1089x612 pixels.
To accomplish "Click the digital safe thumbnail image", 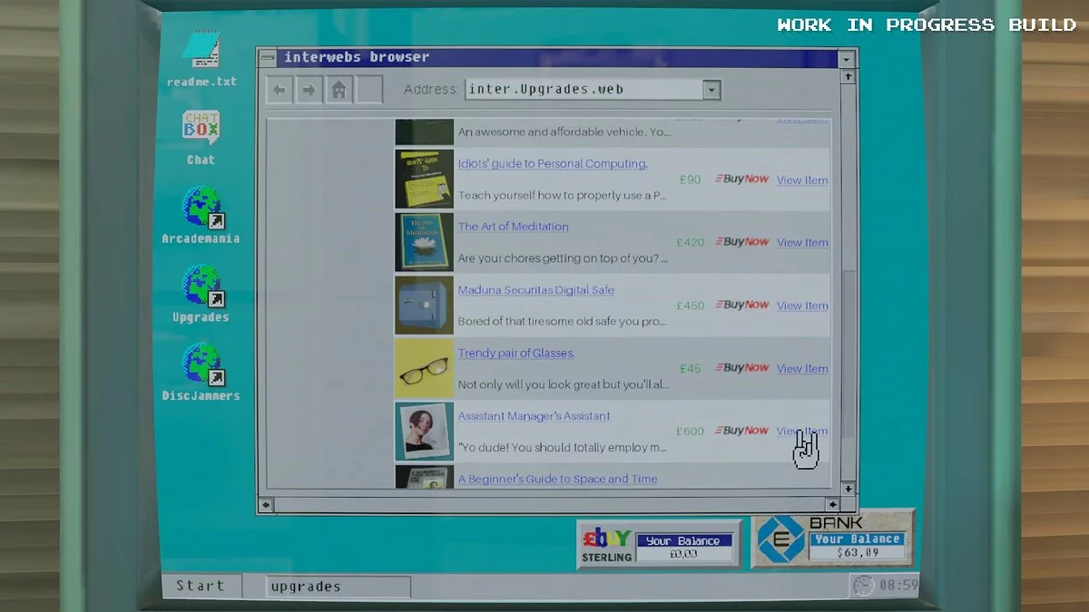I will coord(424,305).
